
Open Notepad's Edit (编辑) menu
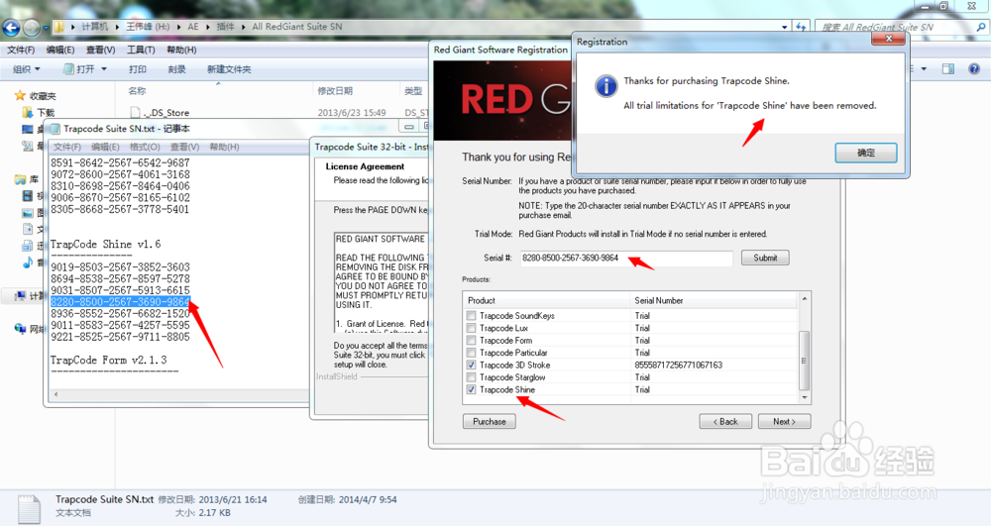point(105,148)
